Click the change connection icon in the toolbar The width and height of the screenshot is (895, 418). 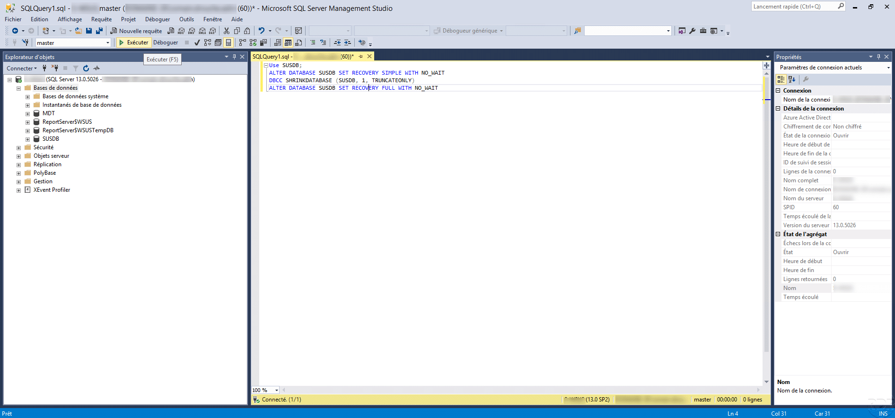(x=25, y=43)
